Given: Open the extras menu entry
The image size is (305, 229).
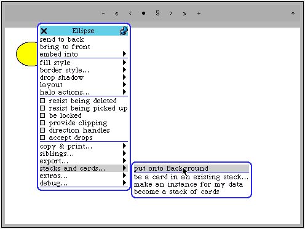Looking at the screenshot, I should coord(84,176).
